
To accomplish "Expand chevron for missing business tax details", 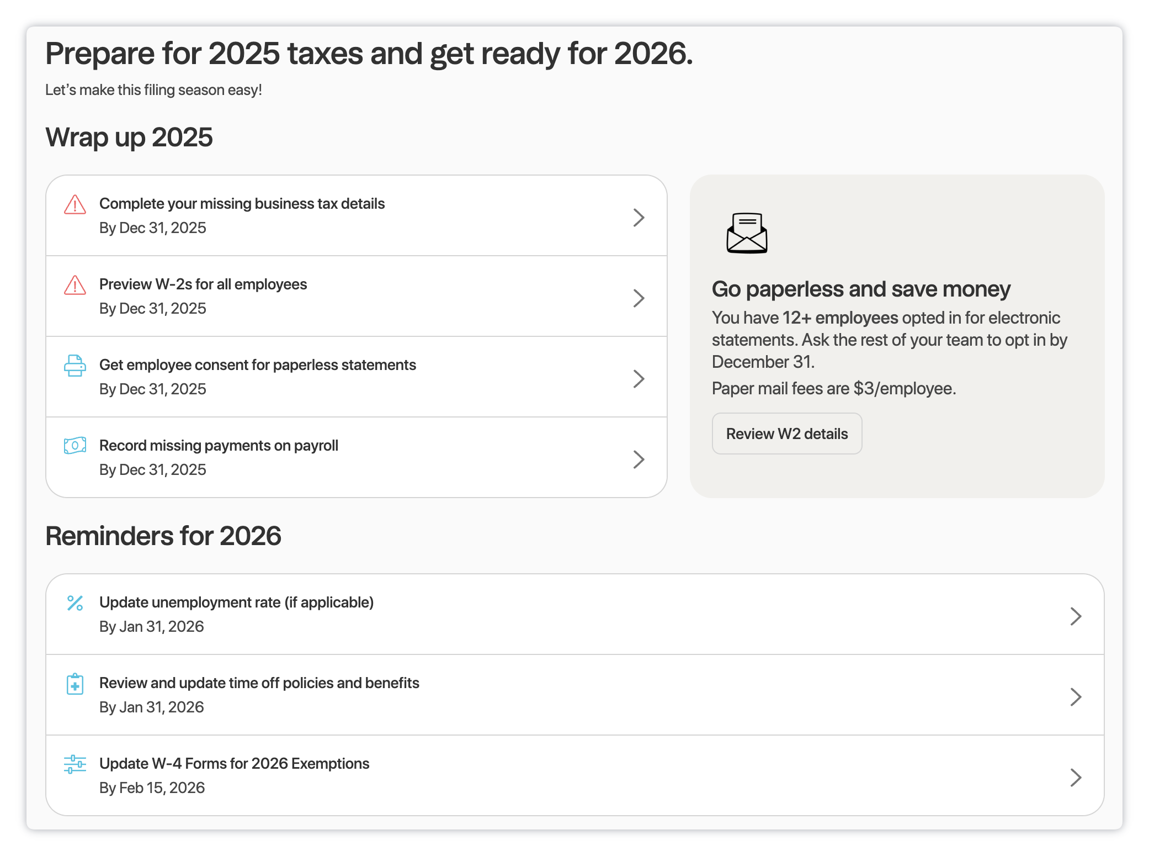I will coord(639,218).
